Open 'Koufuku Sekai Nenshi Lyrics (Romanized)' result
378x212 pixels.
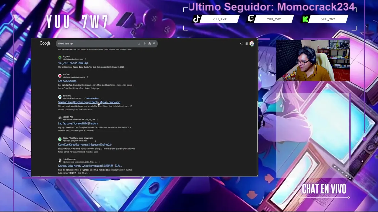90,166
